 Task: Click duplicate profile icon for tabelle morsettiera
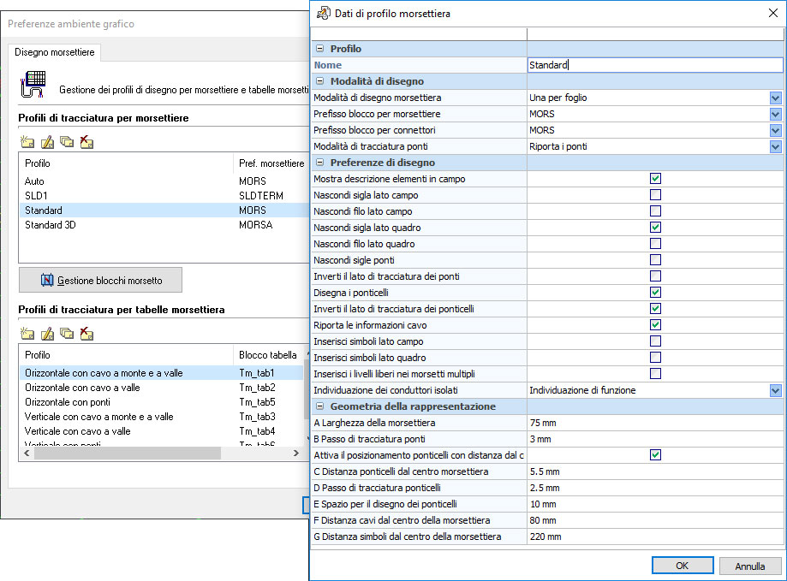(x=67, y=334)
